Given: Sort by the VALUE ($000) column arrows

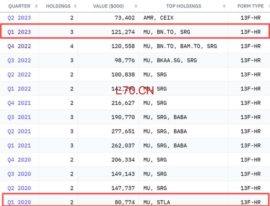Looking at the screenshot, I should [x=136, y=6].
